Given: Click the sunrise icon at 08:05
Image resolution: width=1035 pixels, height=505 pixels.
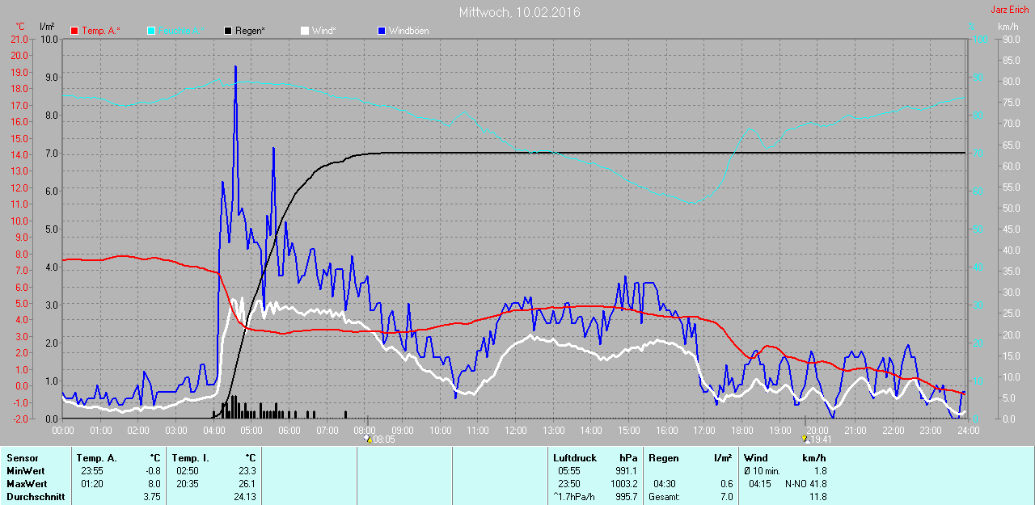Looking at the screenshot, I should point(368,440).
